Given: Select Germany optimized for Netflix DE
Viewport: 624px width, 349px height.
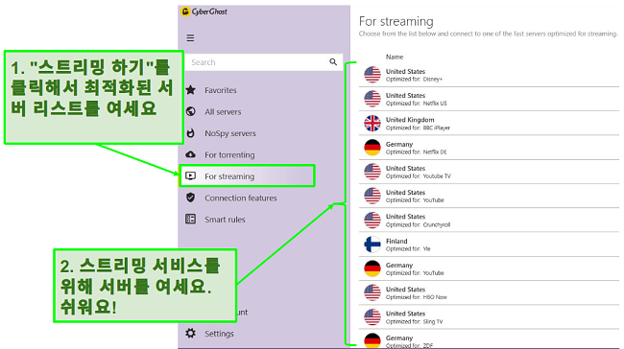Looking at the screenshot, I should (489, 148).
